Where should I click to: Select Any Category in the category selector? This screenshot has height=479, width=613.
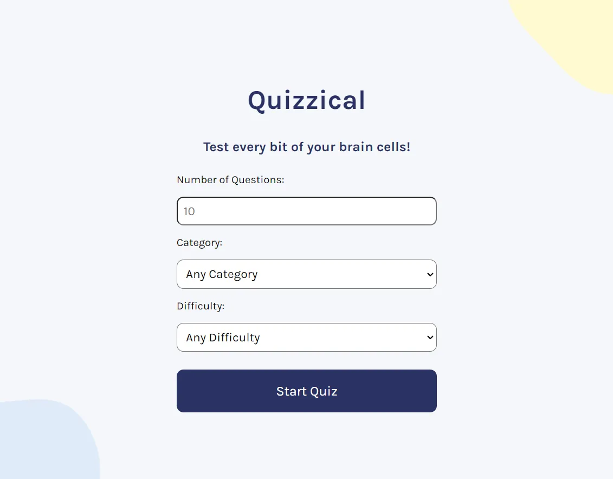[306, 274]
